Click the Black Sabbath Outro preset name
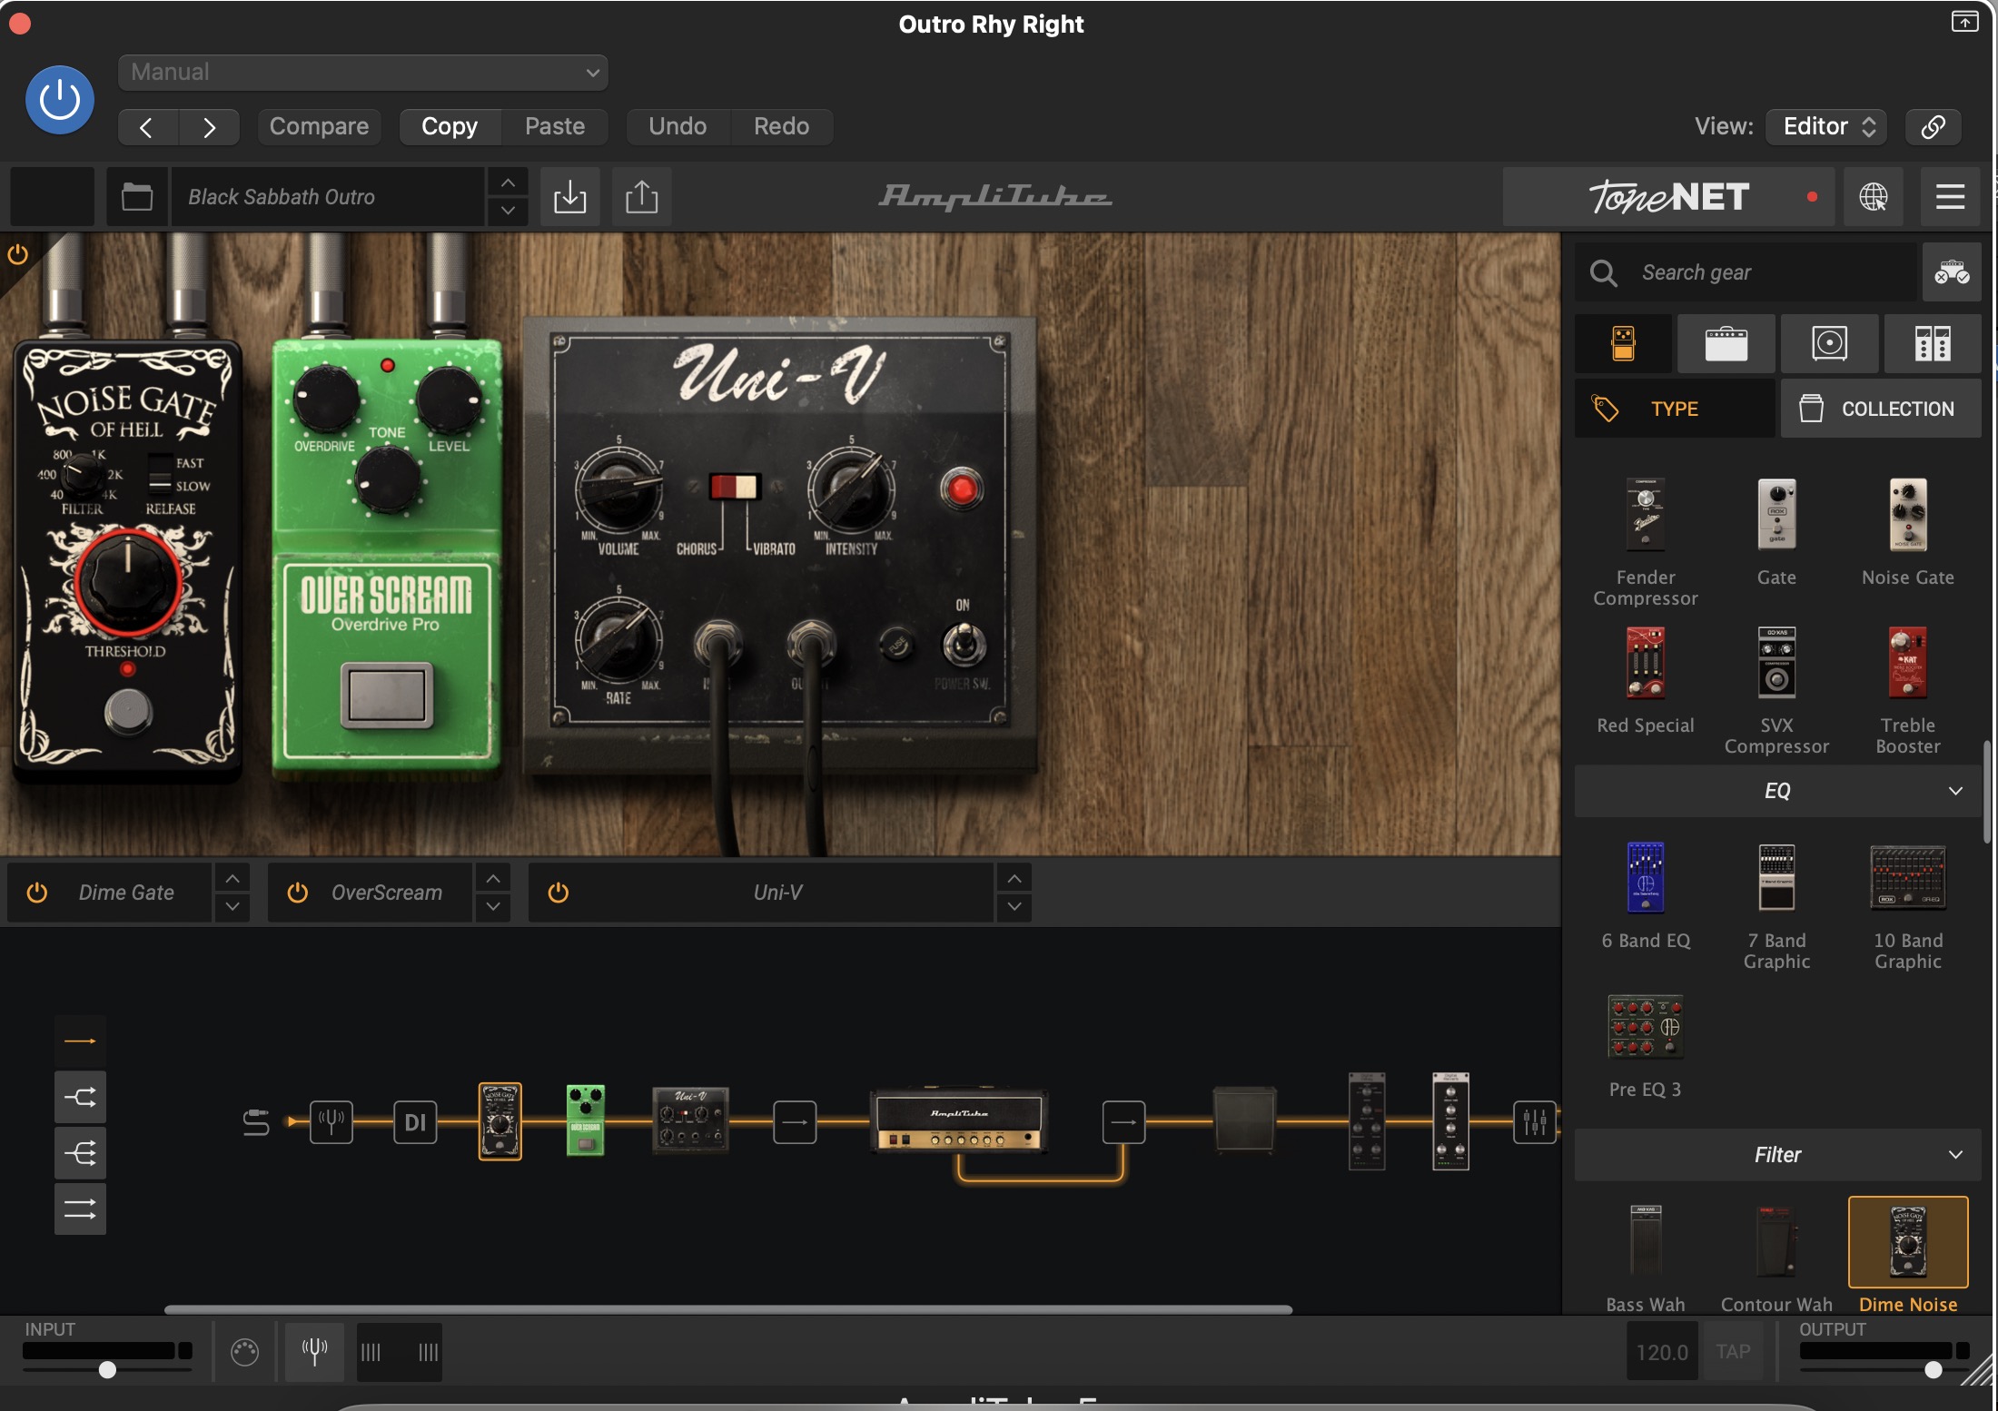1998x1411 pixels. coord(327,197)
